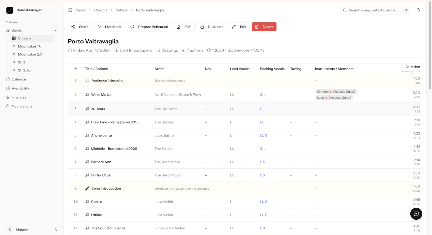This screenshot has height=235, width=432.
Task: Select Mooncakes 2.0 in sidebar
Action: coord(32,54)
